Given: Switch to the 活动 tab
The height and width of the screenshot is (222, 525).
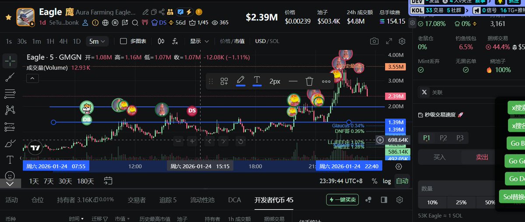Looking at the screenshot, I should [12, 200].
